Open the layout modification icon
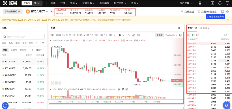This screenshot has height=109, width=232. 222,11
